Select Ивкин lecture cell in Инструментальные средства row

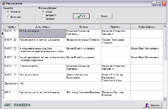click(84, 51)
